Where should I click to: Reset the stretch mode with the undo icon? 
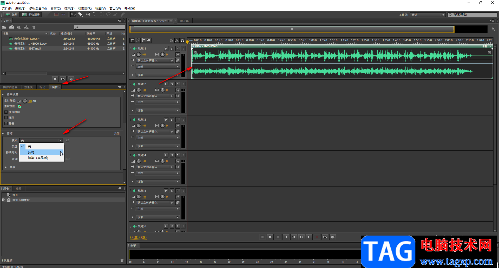pyautogui.click(x=68, y=140)
